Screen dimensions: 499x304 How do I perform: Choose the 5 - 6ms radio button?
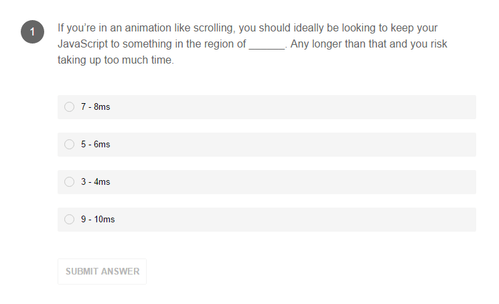coord(69,145)
